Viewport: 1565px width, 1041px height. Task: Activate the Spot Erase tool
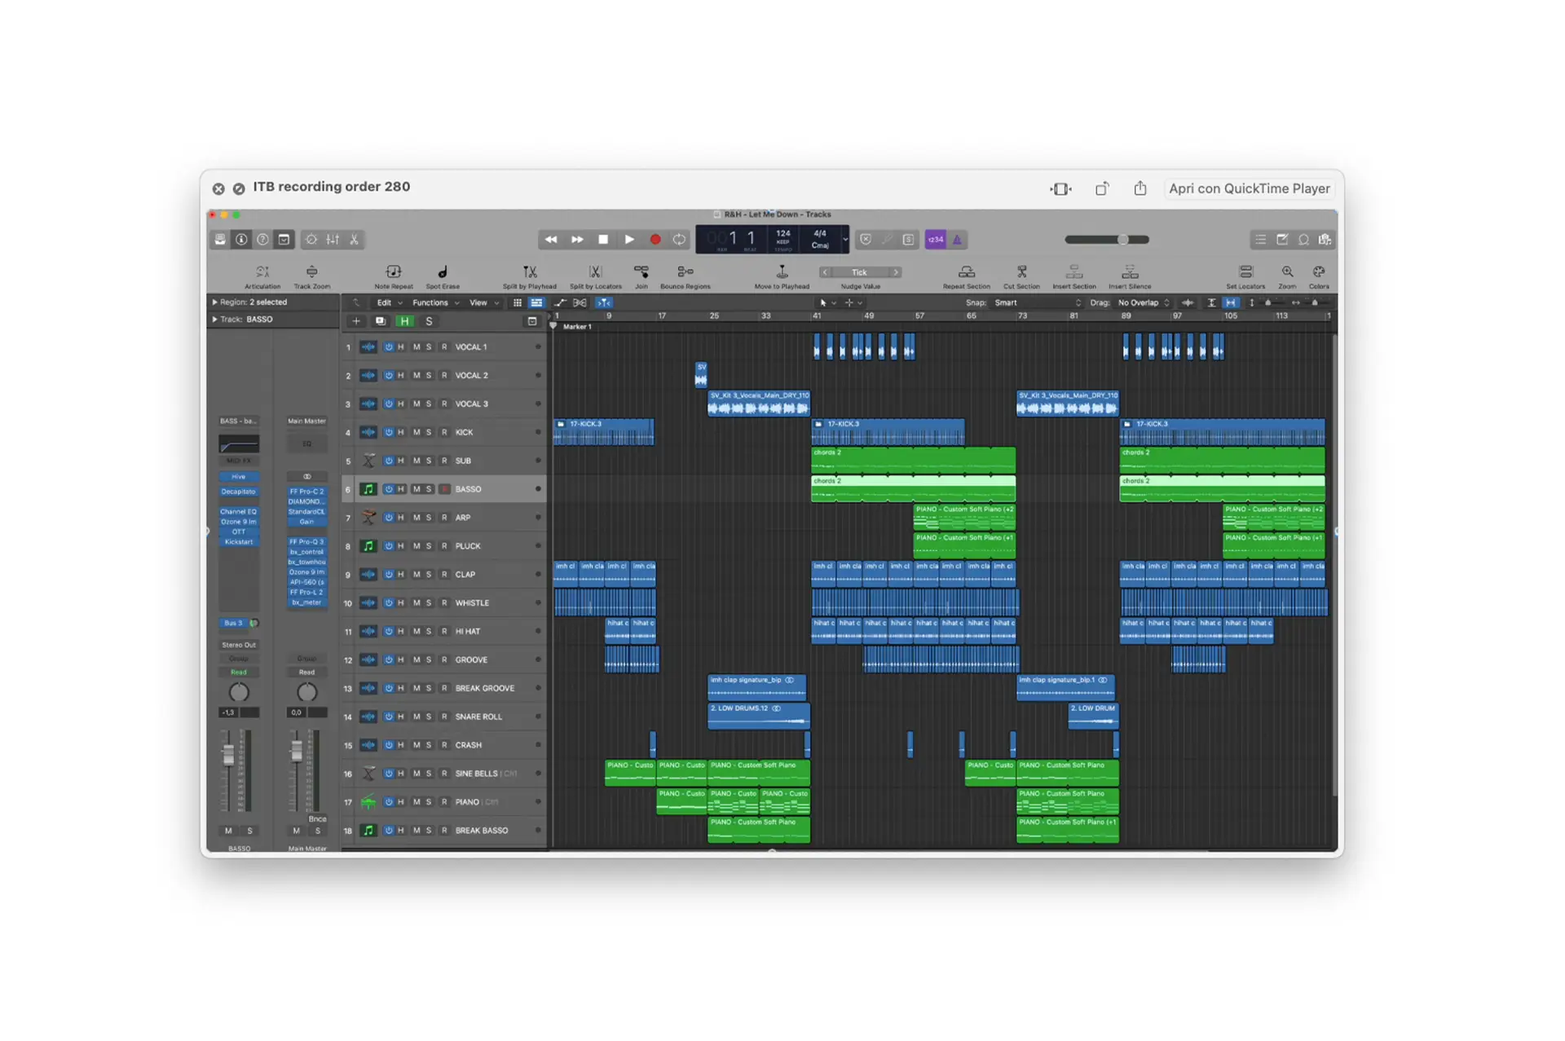(443, 272)
